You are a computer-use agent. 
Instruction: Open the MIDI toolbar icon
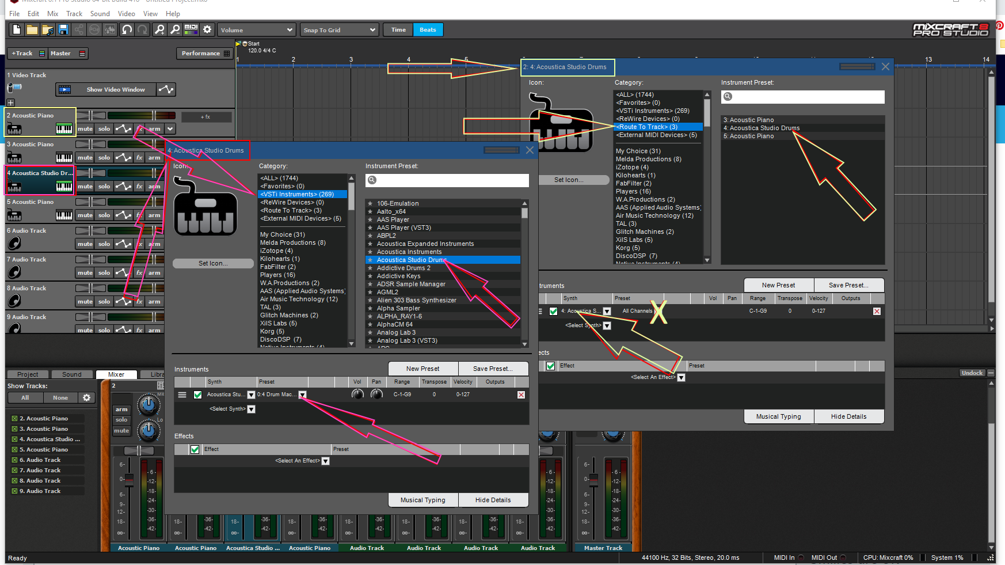(x=191, y=29)
